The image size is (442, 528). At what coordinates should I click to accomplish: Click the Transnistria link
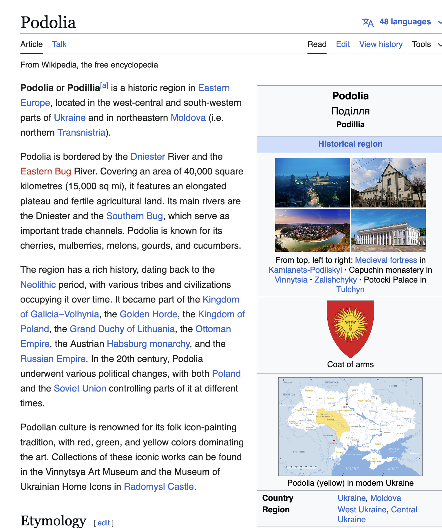point(81,132)
